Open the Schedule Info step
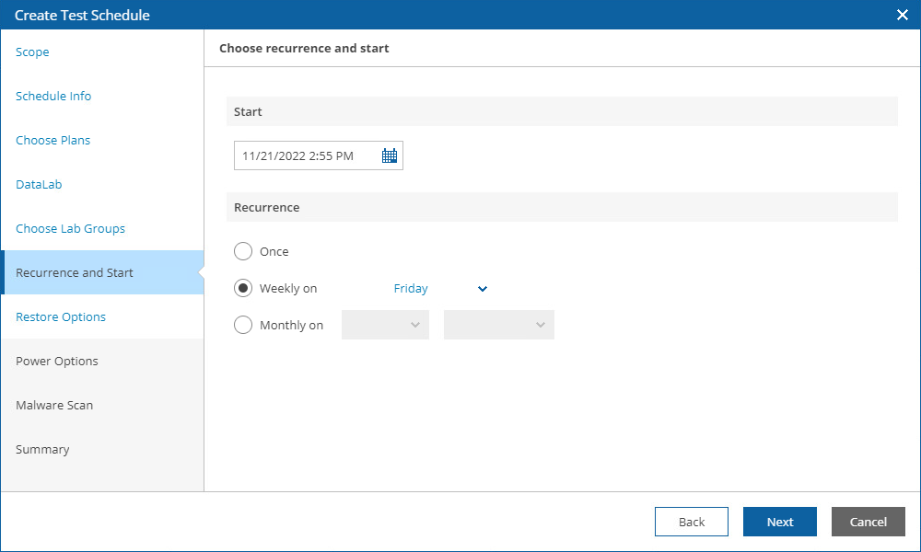Image resolution: width=921 pixels, height=552 pixels. 53,97
